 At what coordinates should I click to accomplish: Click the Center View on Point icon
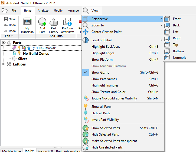click(86, 32)
